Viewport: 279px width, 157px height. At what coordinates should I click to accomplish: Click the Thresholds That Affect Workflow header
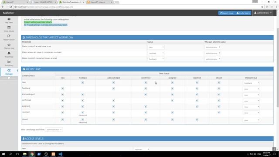[147, 38]
